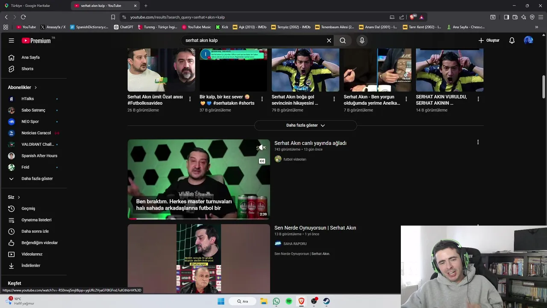Open Steam from taskbar
Image resolution: width=547 pixels, height=308 pixels.
coord(326,301)
